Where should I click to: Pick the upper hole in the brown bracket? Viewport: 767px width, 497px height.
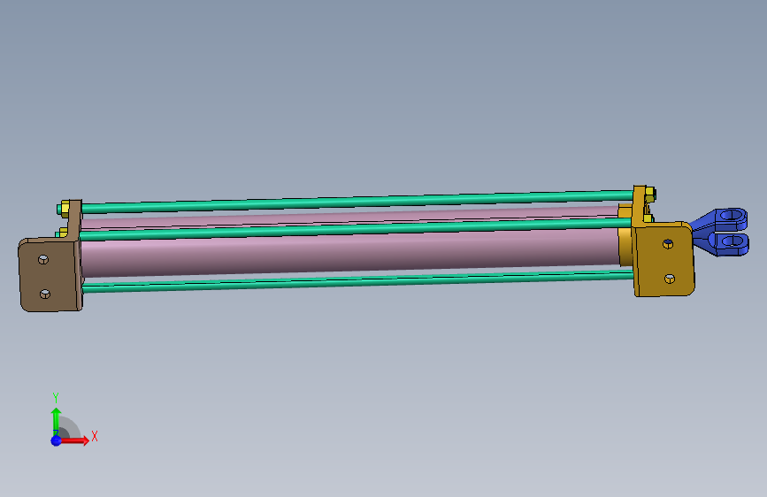pos(43,259)
